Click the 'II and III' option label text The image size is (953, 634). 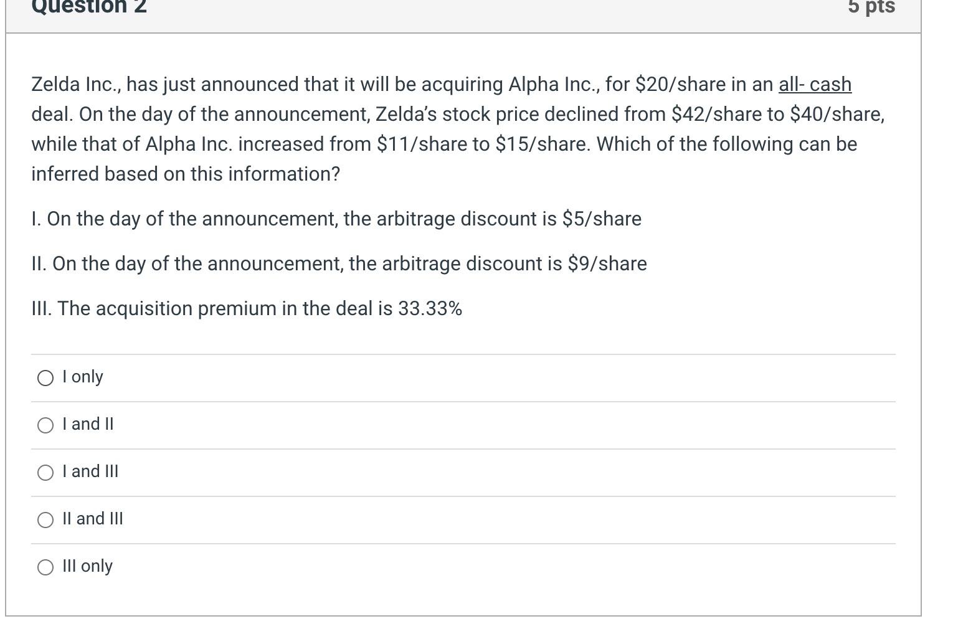click(x=93, y=519)
